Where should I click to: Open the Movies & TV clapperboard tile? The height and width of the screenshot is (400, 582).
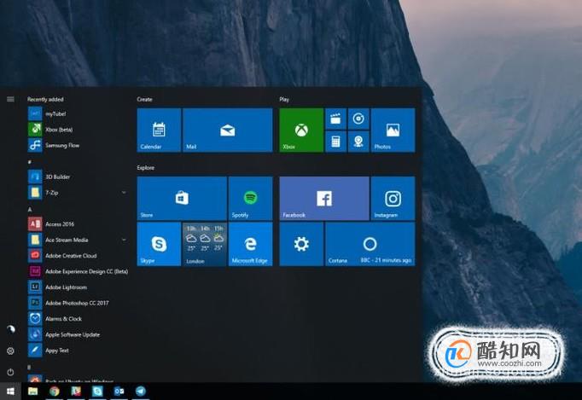click(335, 119)
